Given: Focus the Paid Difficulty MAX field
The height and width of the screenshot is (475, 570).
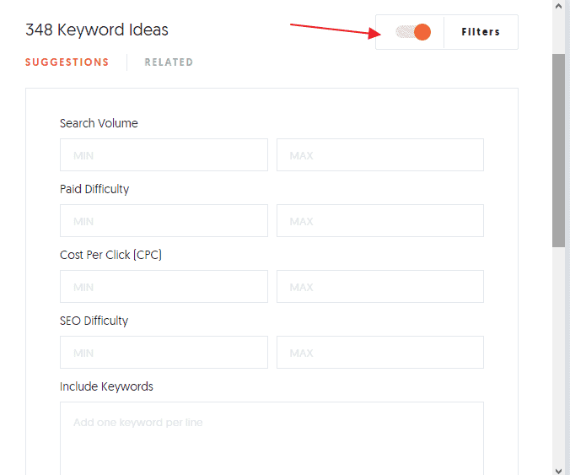Looking at the screenshot, I should 379,221.
